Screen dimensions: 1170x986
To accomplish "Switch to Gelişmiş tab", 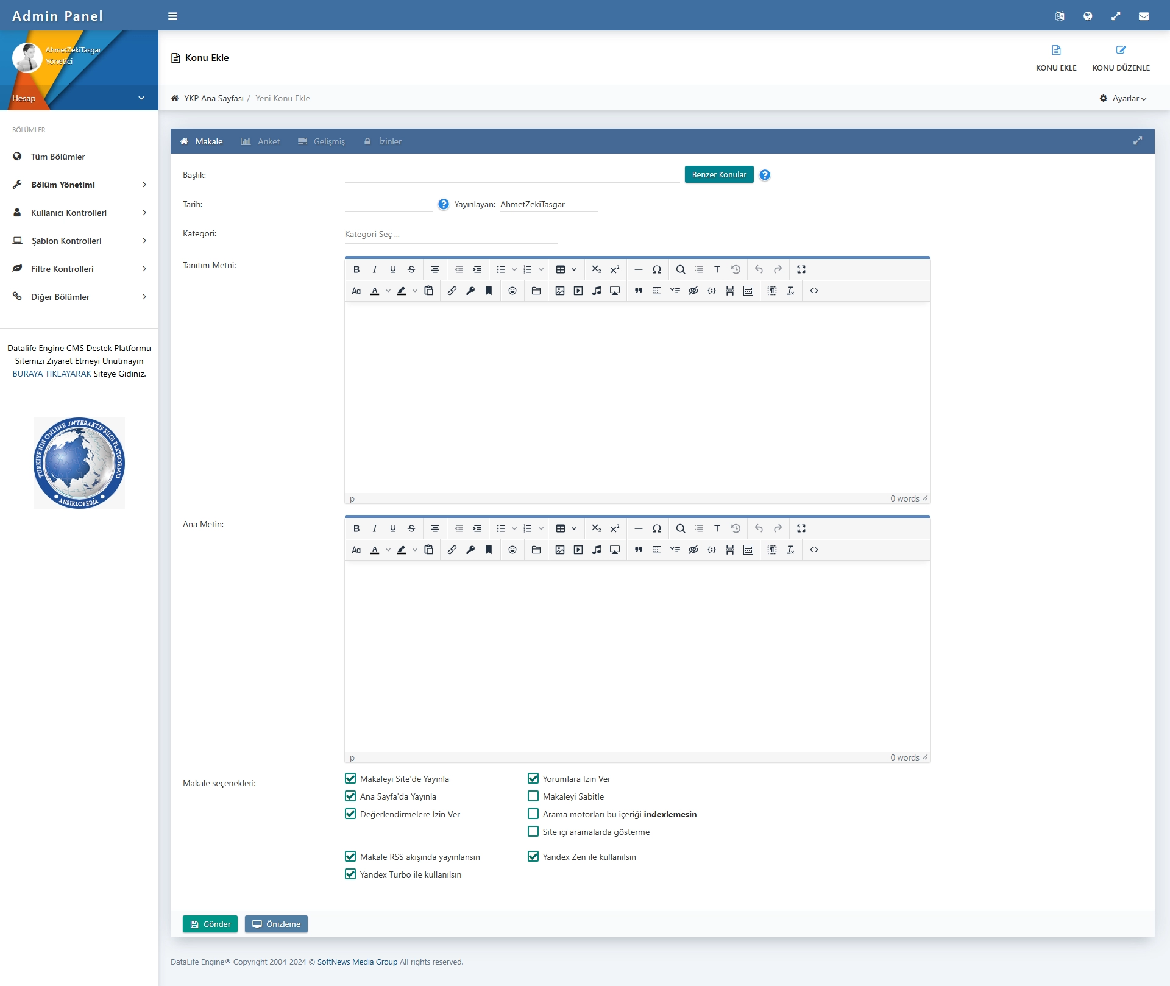I will point(322,141).
